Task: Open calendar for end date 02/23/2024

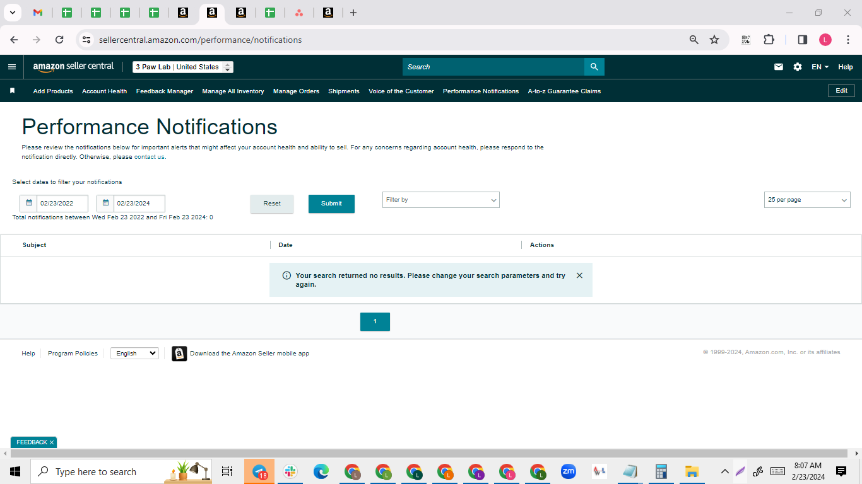Action: pyautogui.click(x=105, y=204)
